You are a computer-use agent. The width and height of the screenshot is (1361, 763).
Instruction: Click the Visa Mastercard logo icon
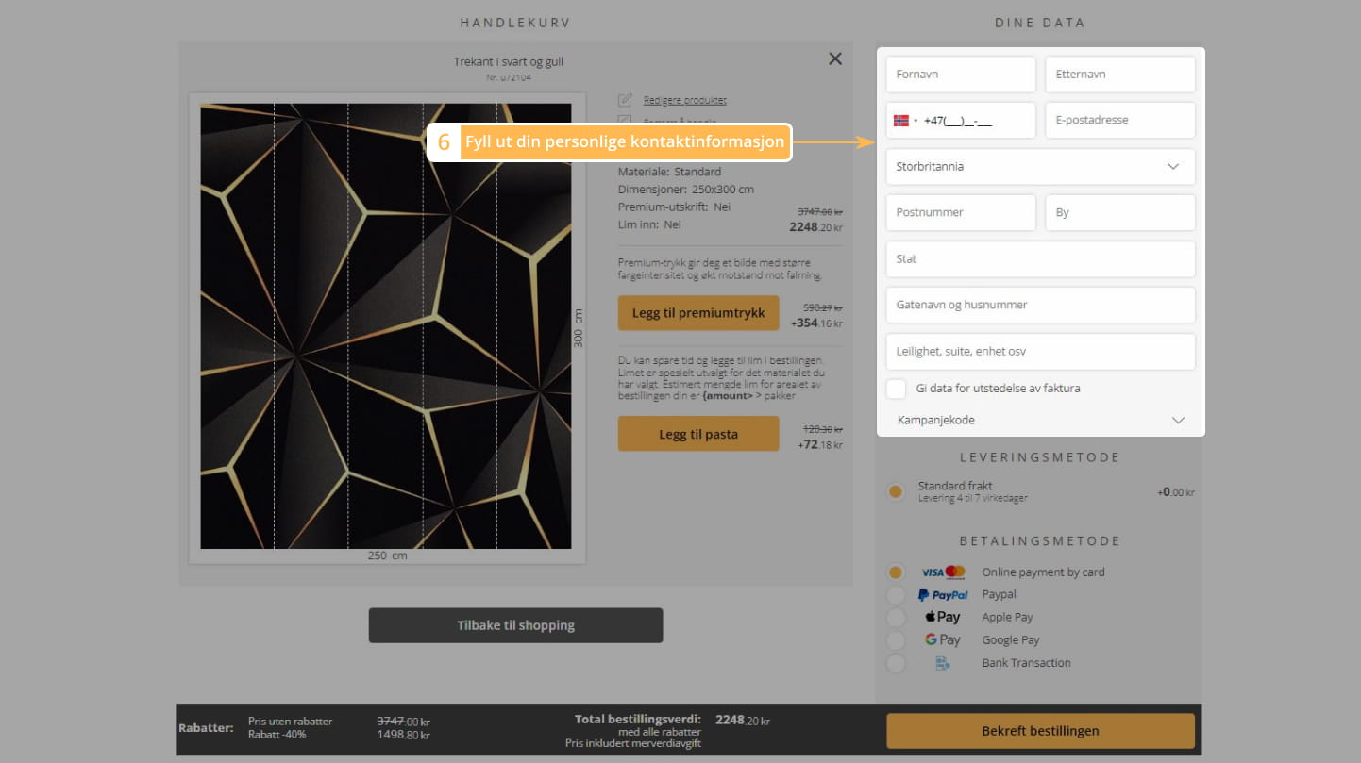click(943, 572)
